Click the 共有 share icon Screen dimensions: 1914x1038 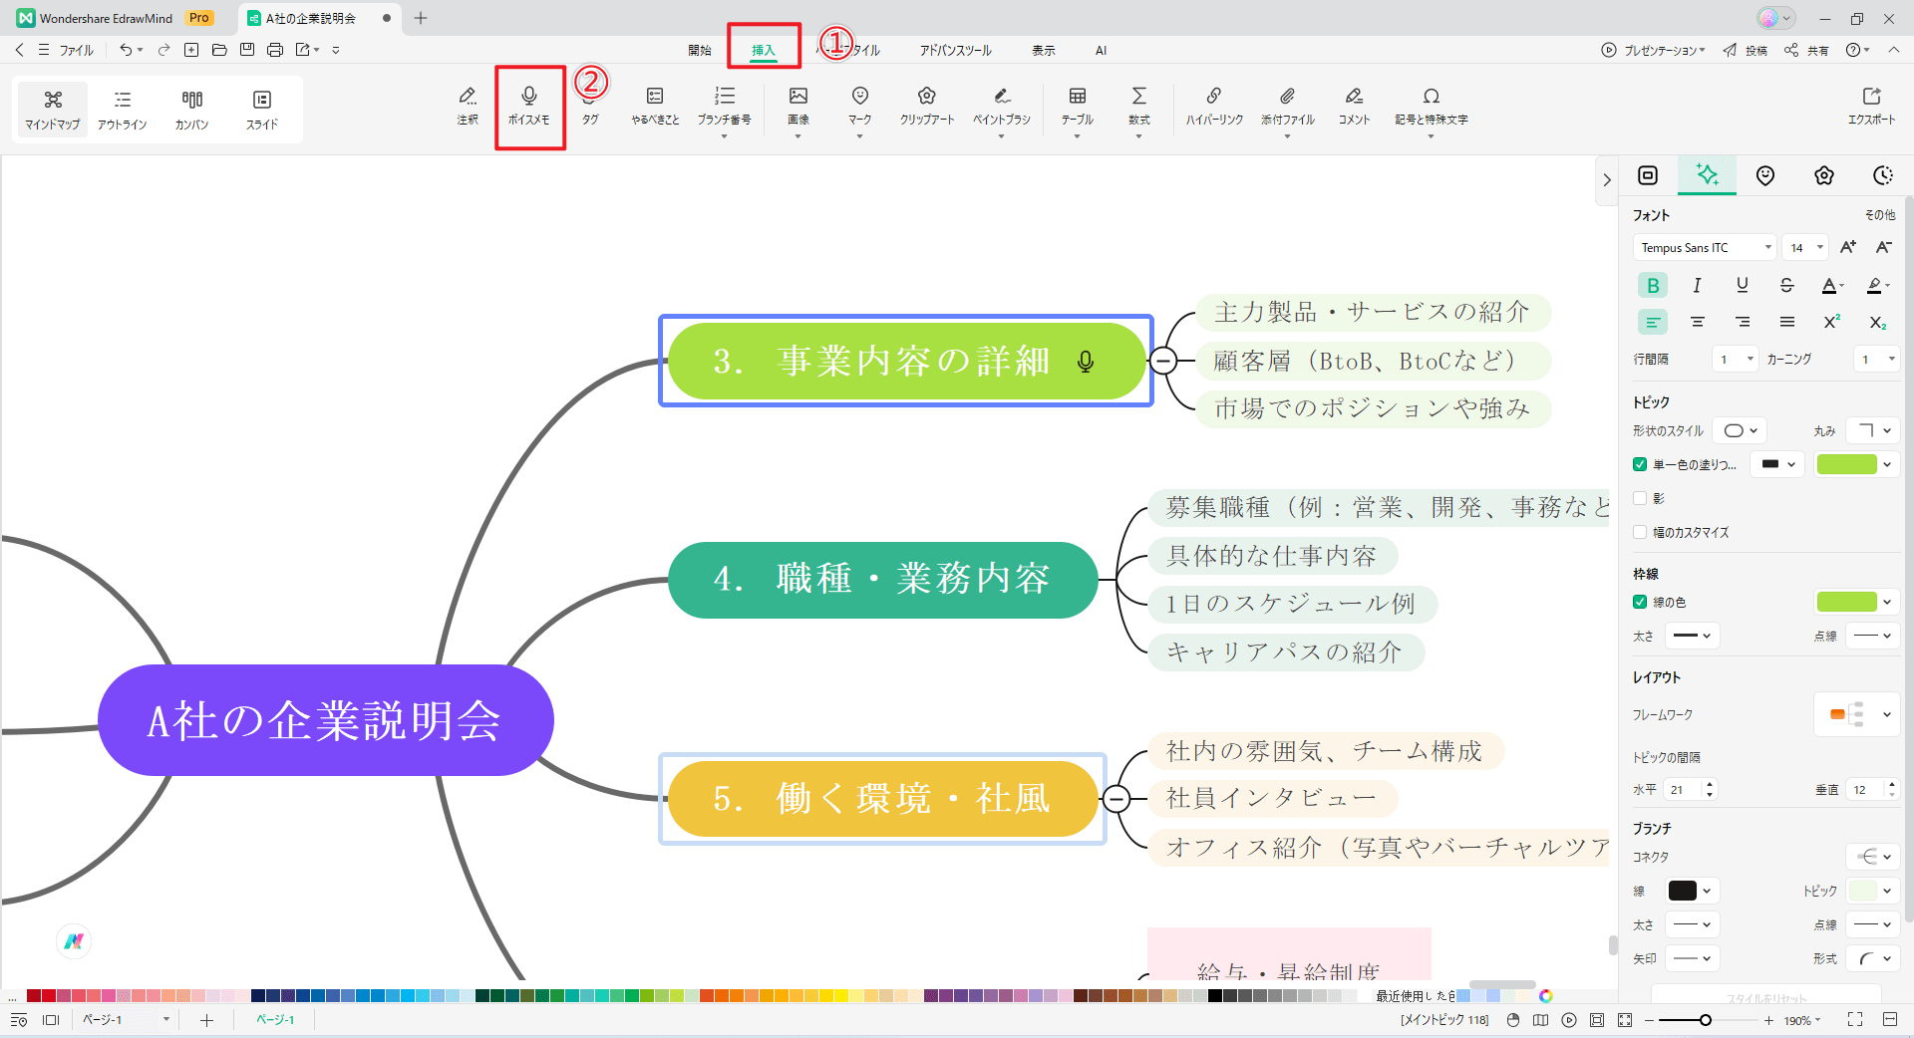(x=1806, y=50)
